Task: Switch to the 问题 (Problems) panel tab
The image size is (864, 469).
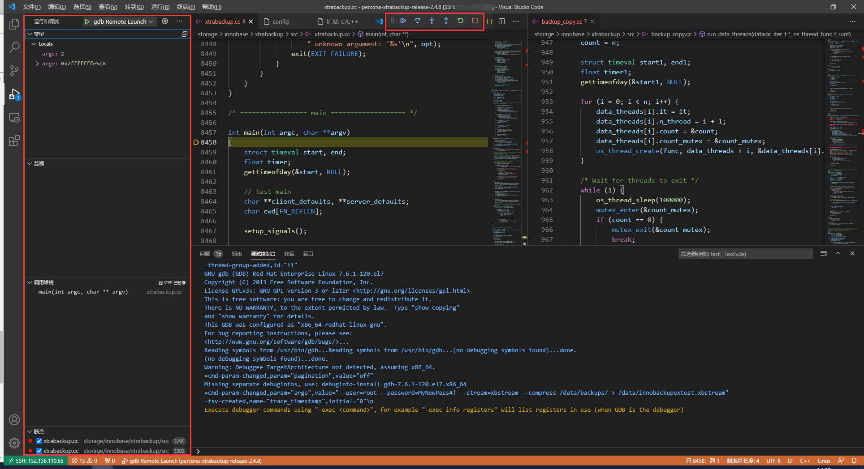Action: [205, 254]
